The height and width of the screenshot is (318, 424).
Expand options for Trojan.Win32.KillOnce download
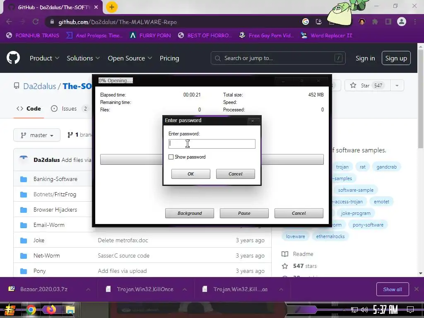pos(185,289)
